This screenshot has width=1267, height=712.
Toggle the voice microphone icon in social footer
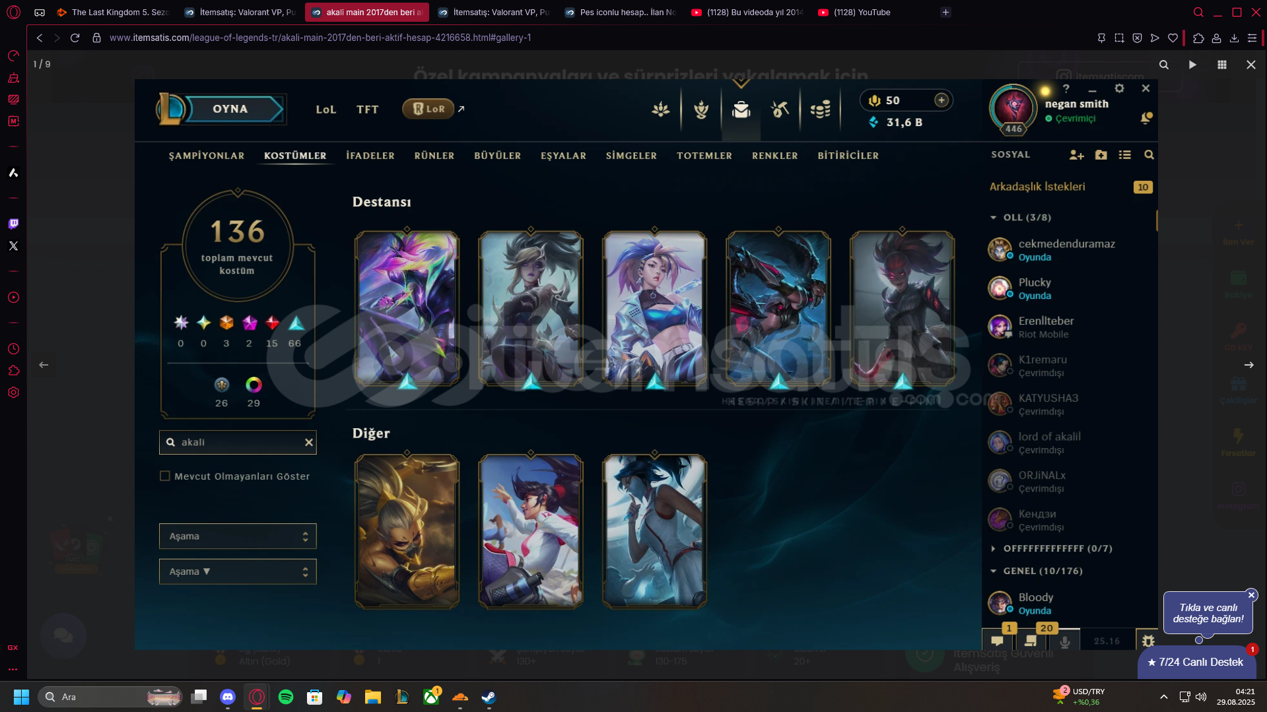1064,641
